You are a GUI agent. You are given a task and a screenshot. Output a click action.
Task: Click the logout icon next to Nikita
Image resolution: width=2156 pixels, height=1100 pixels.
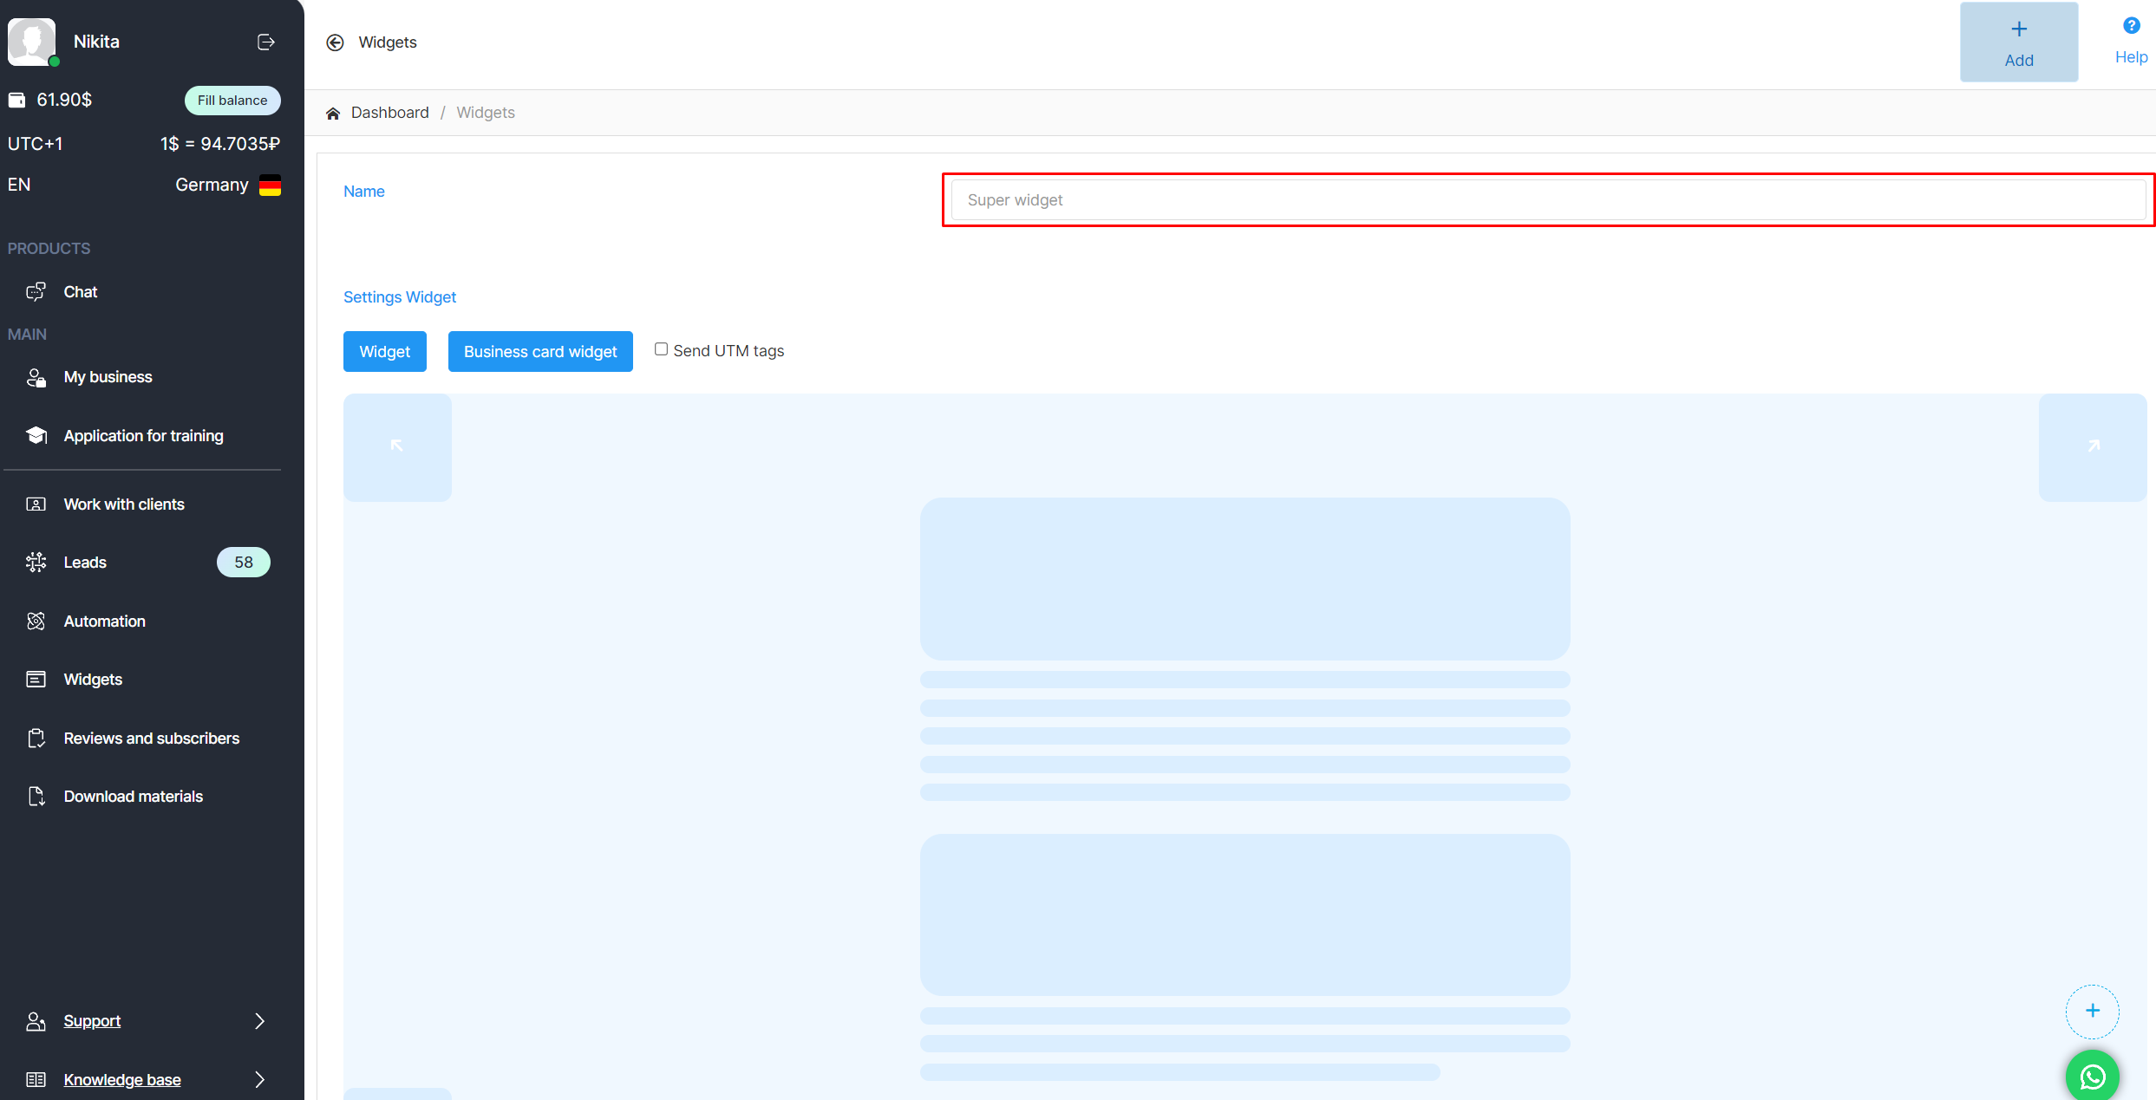point(266,42)
